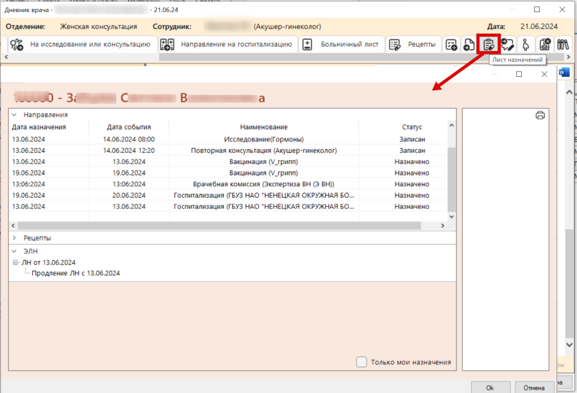The height and width of the screenshot is (393, 577).
Task: Click the checklist with plus toolbar icon
Action: point(451,44)
